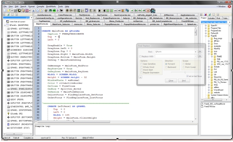Image resolution: width=233 pixels, height=142 pixels.
Task: Click the editor horizontal scrollbar
Action: (x=115, y=122)
